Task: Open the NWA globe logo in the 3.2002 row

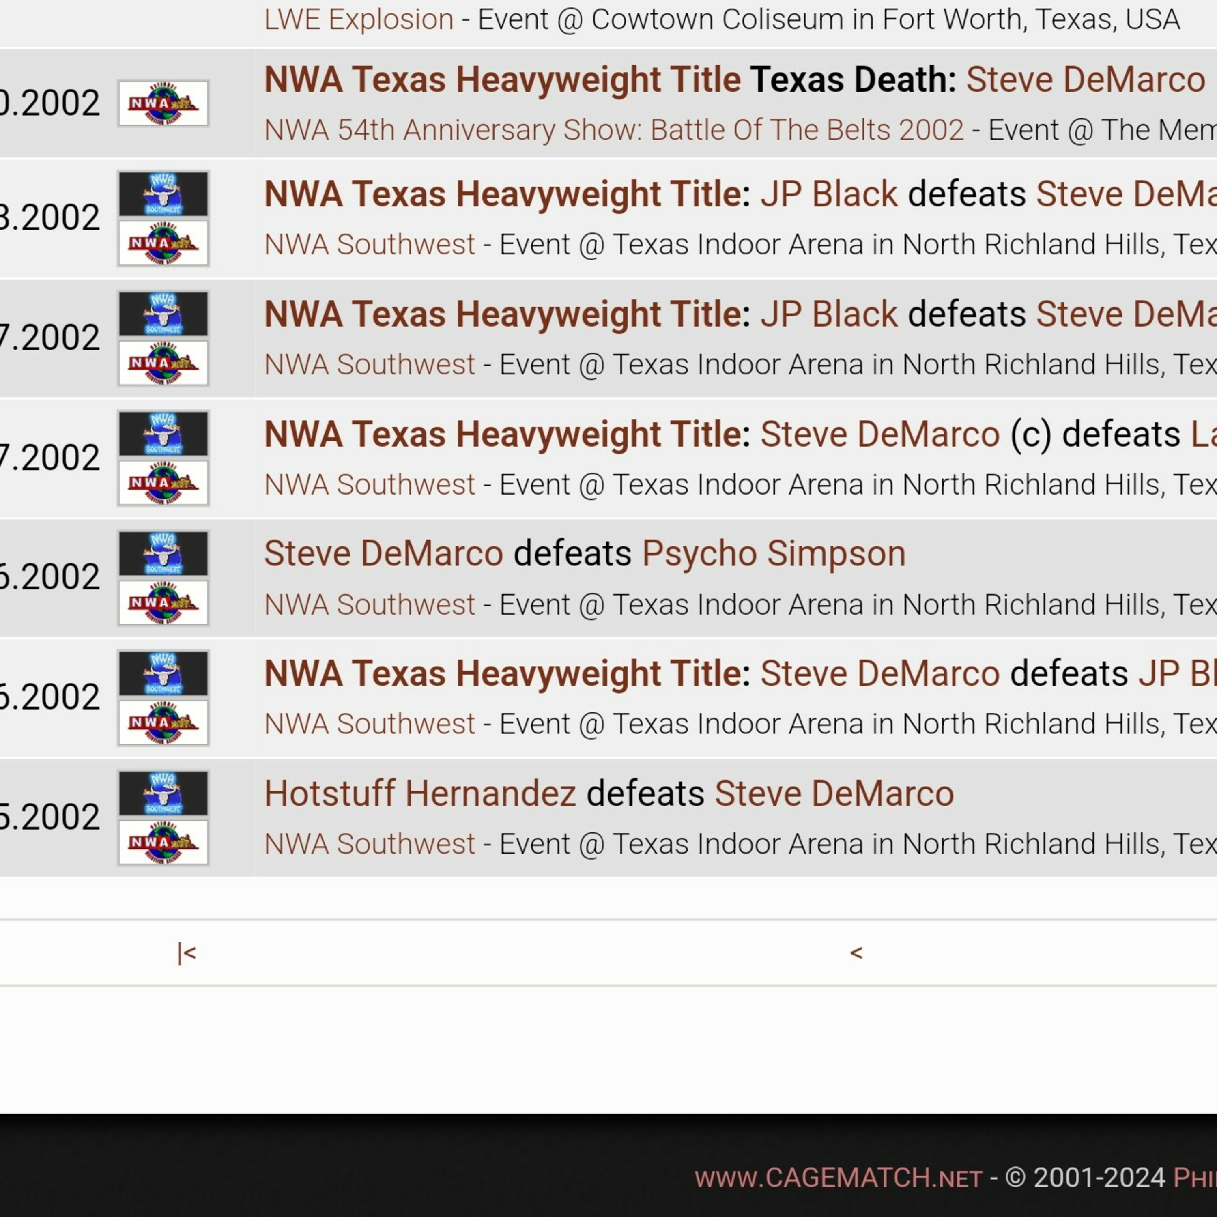Action: (x=163, y=243)
